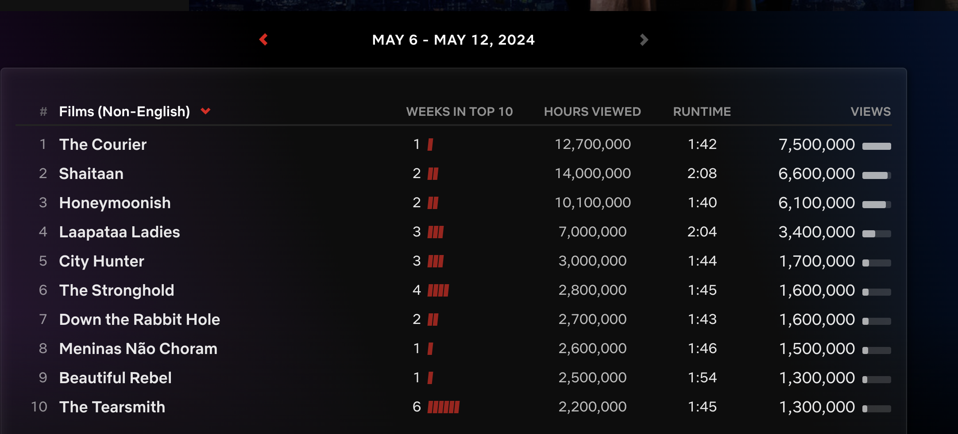The image size is (958, 434).
Task: Click the views bar for The Courier
Action: [x=877, y=146]
